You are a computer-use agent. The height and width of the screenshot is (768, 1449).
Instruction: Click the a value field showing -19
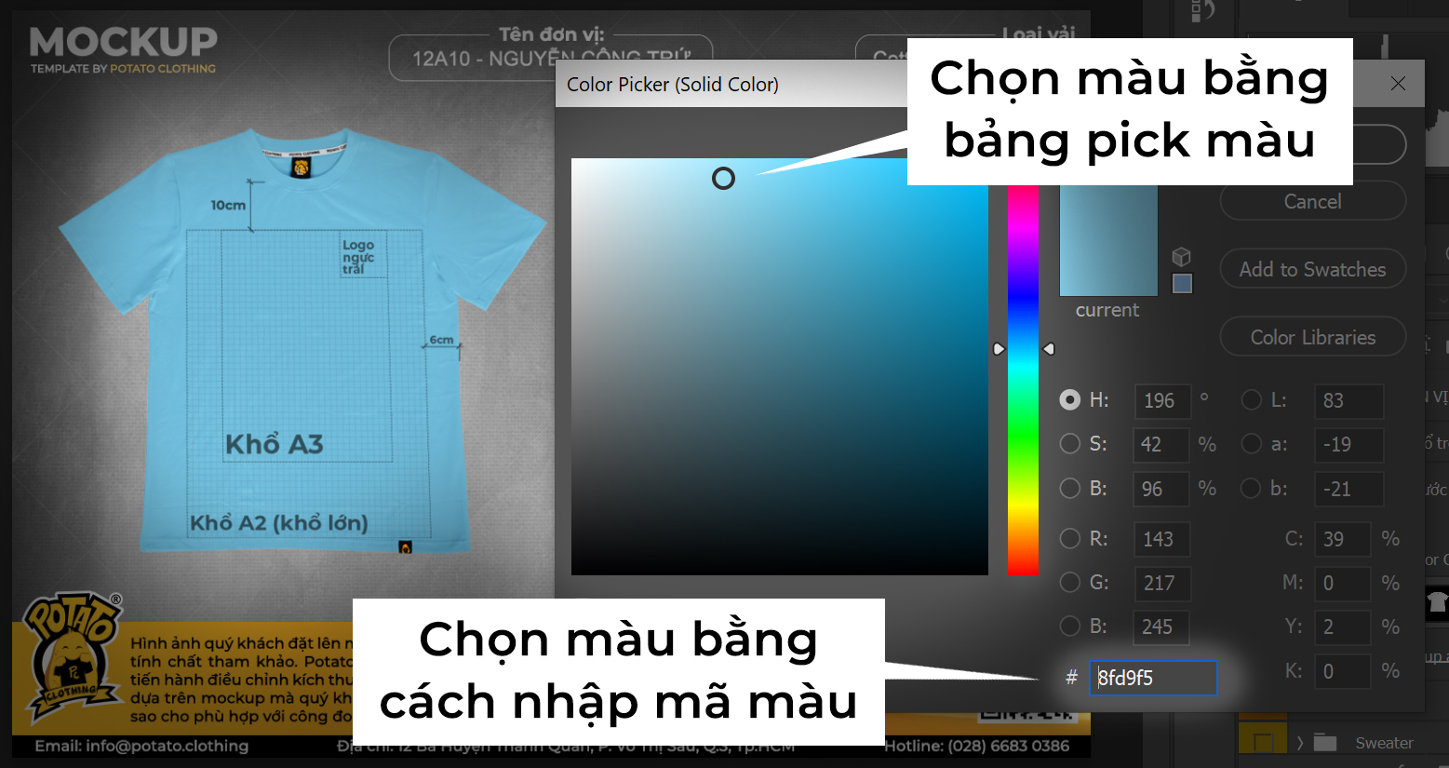1348,444
